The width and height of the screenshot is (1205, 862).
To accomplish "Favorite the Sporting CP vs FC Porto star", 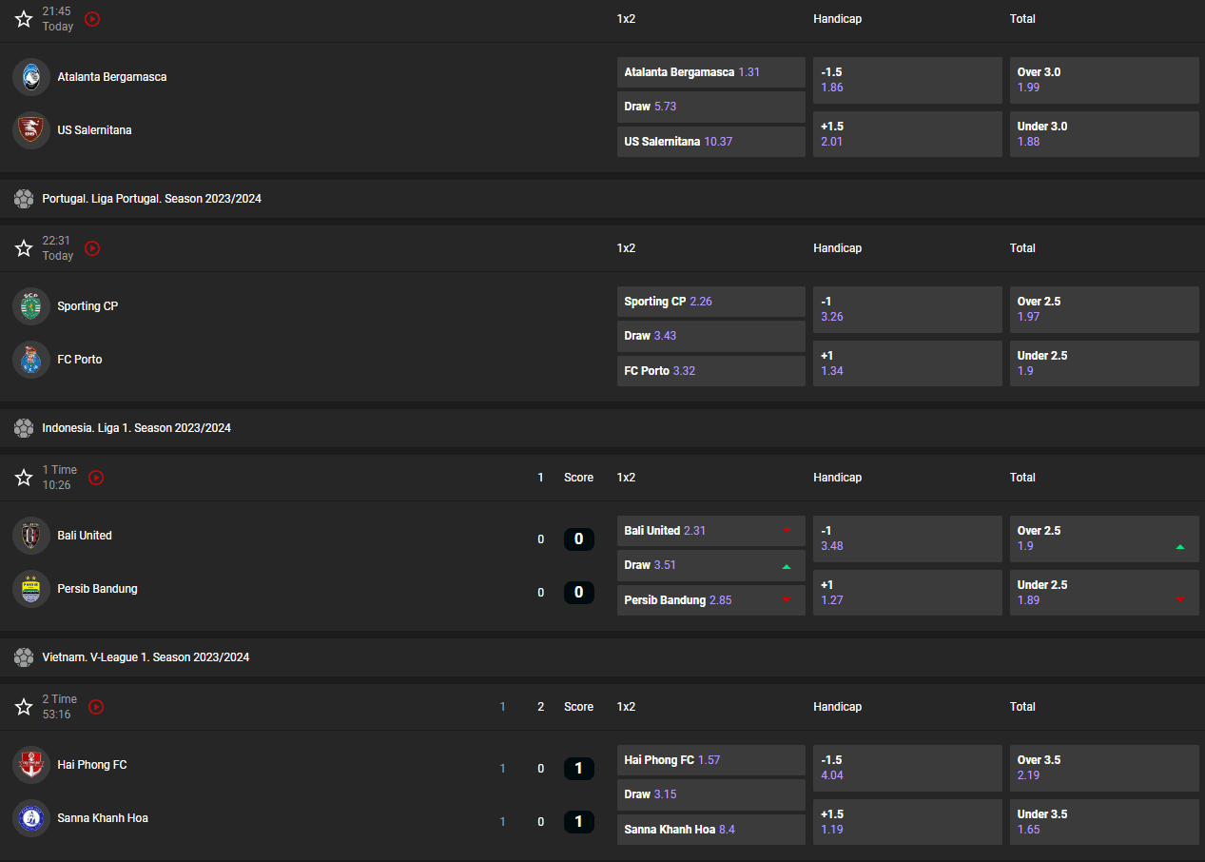I will click(24, 248).
